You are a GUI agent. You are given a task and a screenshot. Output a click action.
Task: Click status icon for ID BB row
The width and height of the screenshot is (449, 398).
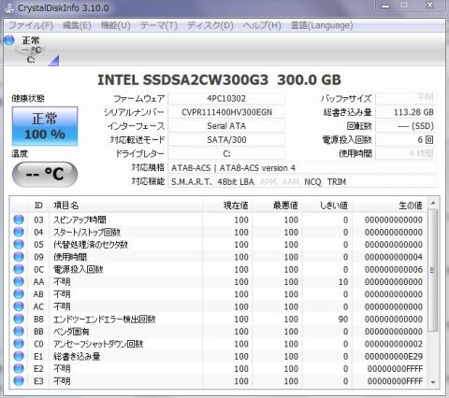[19, 332]
